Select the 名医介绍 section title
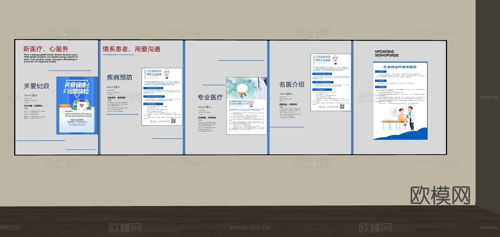This screenshot has height=237, width=500. pos(292,84)
